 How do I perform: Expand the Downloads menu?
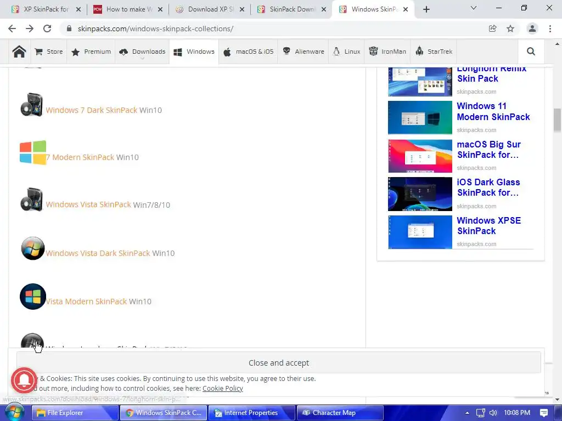pyautogui.click(x=142, y=52)
